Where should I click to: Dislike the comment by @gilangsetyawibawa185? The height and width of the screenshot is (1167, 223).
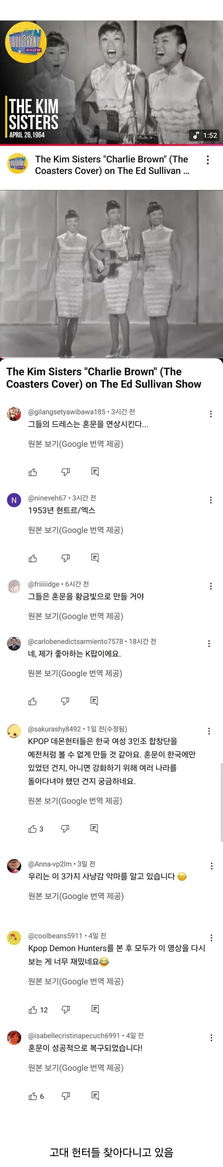click(x=66, y=472)
